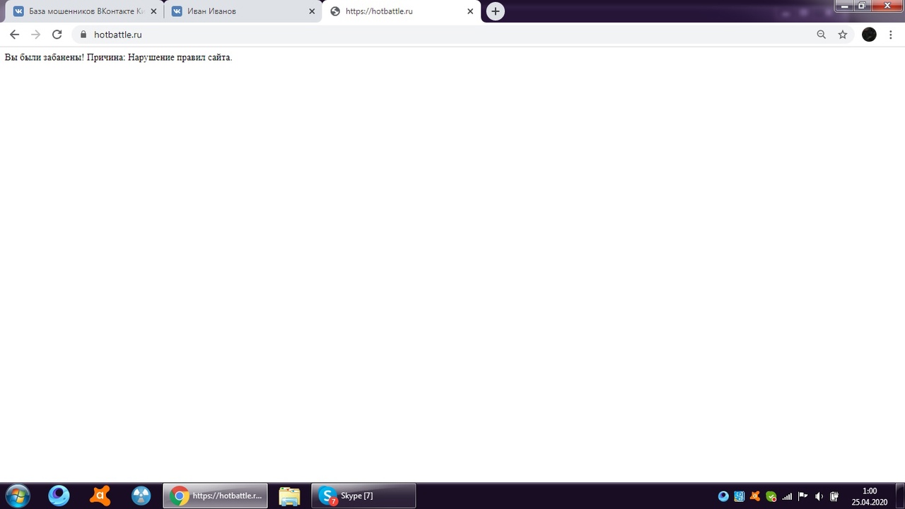905x509 pixels.
Task: Open the zoom magnifier in address bar
Action: 821,35
